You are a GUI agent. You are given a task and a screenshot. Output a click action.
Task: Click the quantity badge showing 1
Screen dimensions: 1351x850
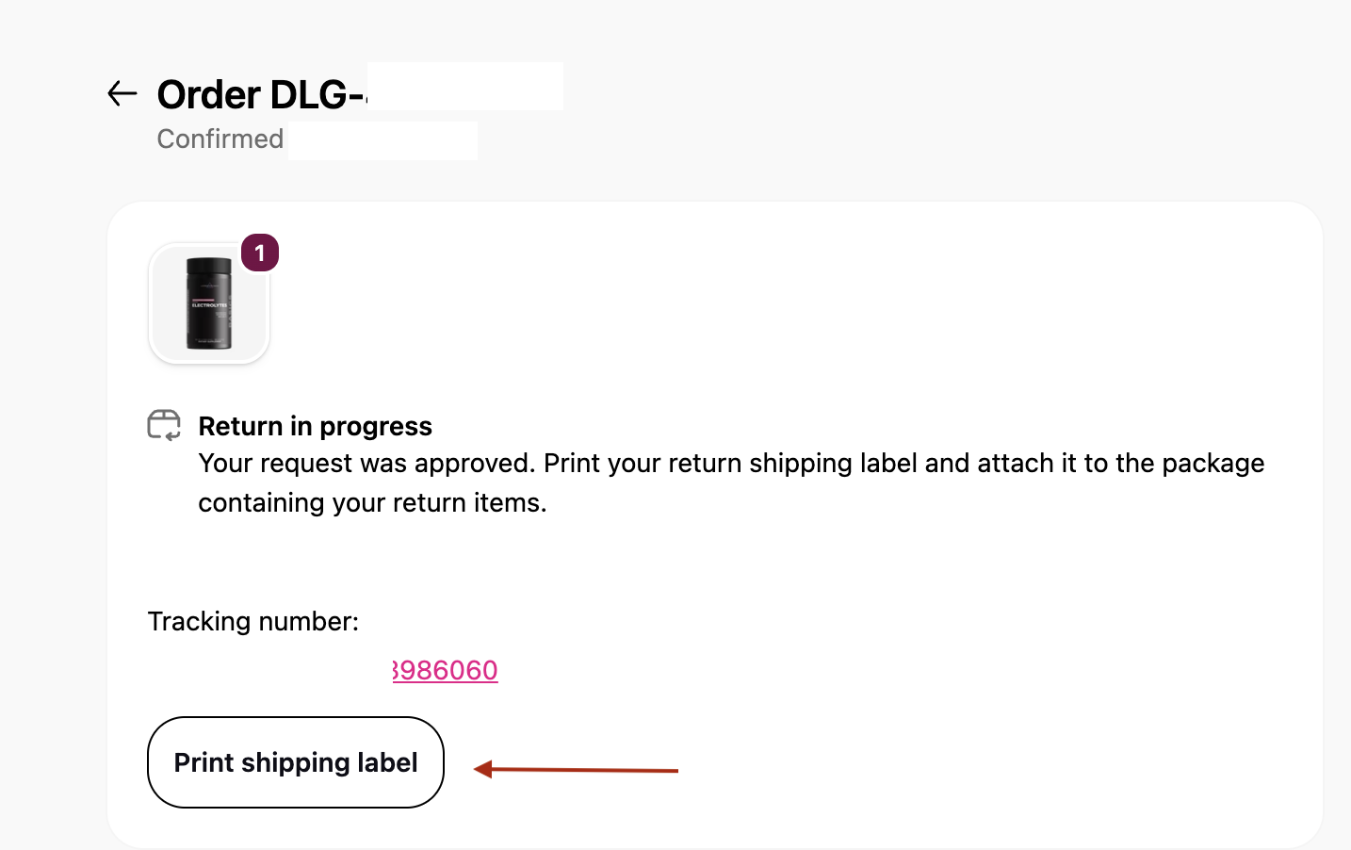pyautogui.click(x=260, y=253)
